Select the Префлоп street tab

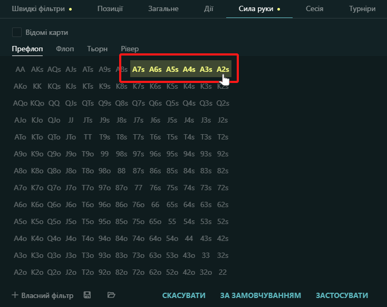pyautogui.click(x=27, y=49)
